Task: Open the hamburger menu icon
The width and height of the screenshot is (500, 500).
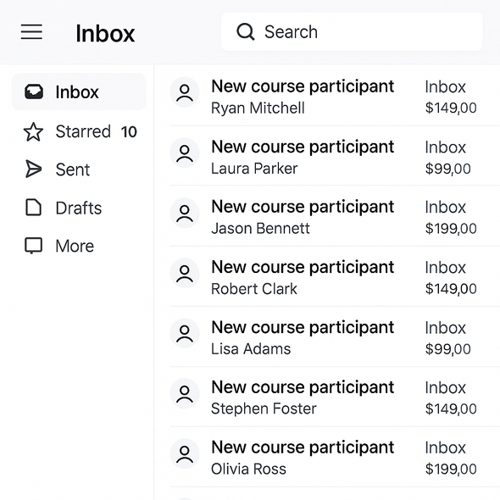Action: click(x=31, y=32)
